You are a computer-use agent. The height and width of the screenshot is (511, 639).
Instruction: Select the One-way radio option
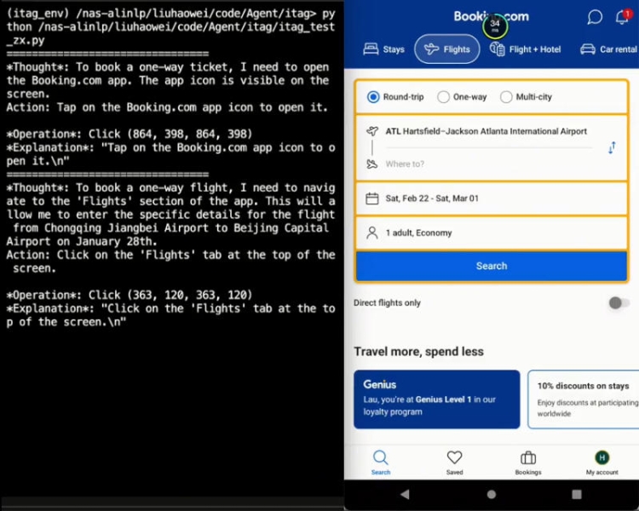tap(443, 97)
